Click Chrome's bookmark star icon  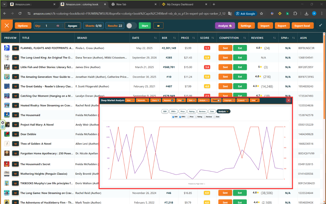(x=261, y=14)
